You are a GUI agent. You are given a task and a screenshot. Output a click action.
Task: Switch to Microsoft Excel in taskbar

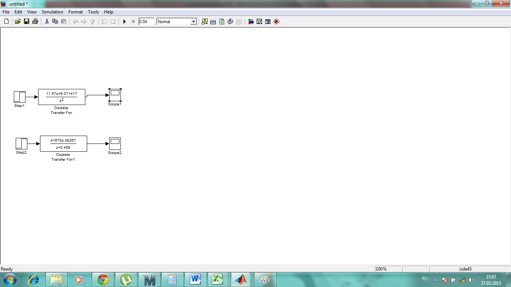pos(219,280)
